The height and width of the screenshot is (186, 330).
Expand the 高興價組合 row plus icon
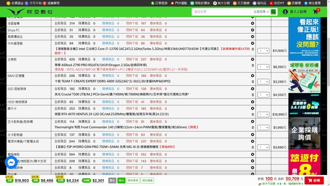[253, 37]
